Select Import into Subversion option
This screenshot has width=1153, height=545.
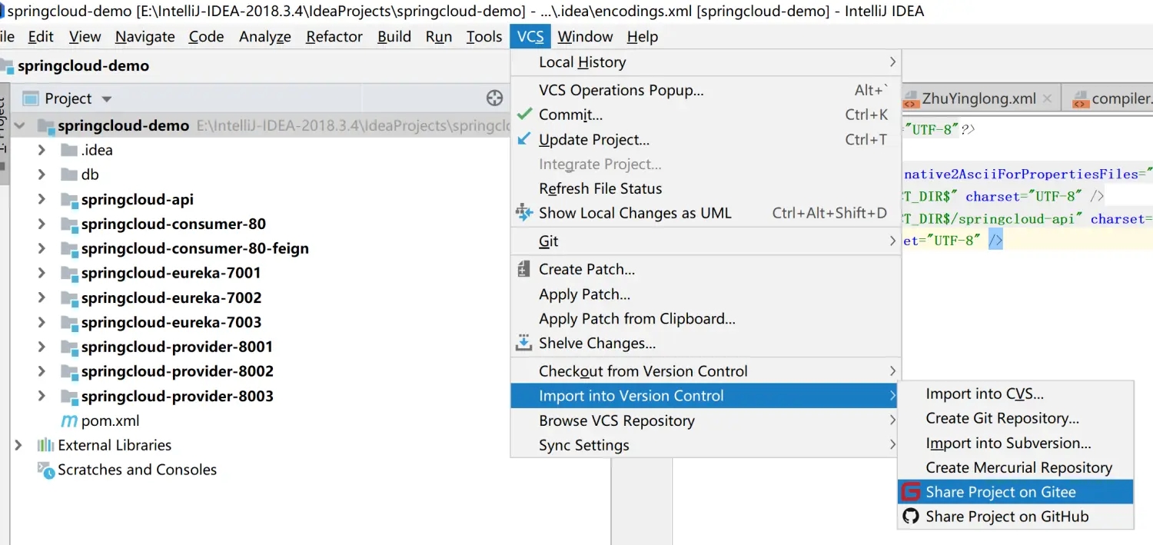point(1015,443)
